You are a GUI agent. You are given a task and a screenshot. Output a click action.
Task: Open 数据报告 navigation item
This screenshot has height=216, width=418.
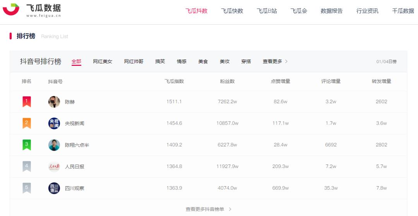(332, 11)
